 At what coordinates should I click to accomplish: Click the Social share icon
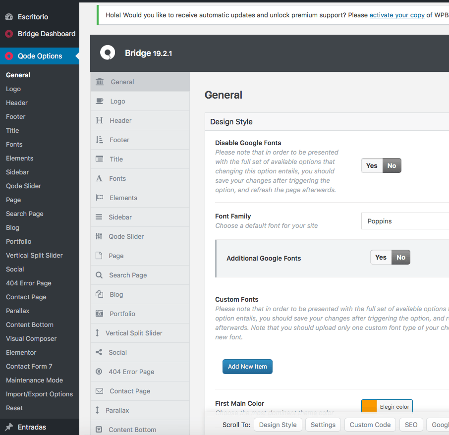tap(99, 352)
